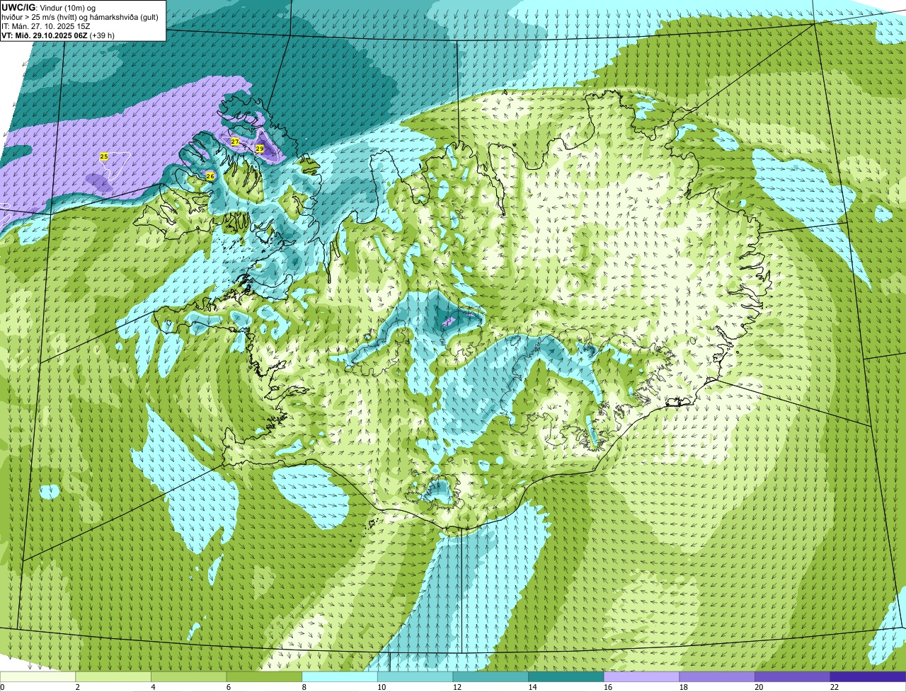Select the legend swatch between 14 and 16
This screenshot has height=692, width=906.
point(566,676)
